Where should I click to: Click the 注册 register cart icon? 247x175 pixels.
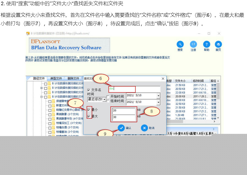193,44
